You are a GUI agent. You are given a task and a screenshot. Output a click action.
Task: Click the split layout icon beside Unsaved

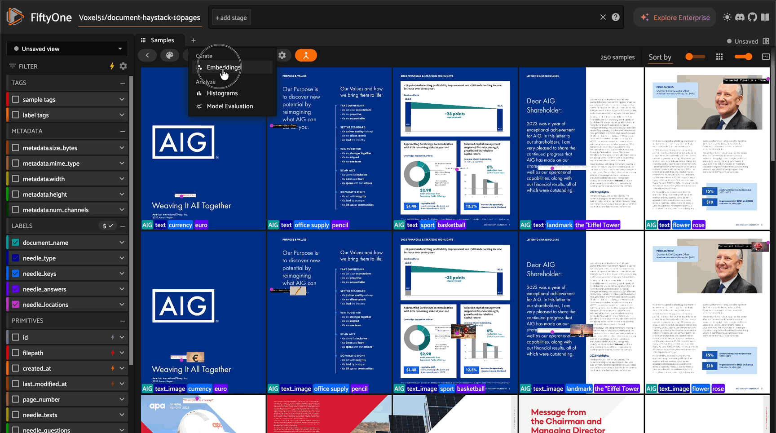(766, 41)
